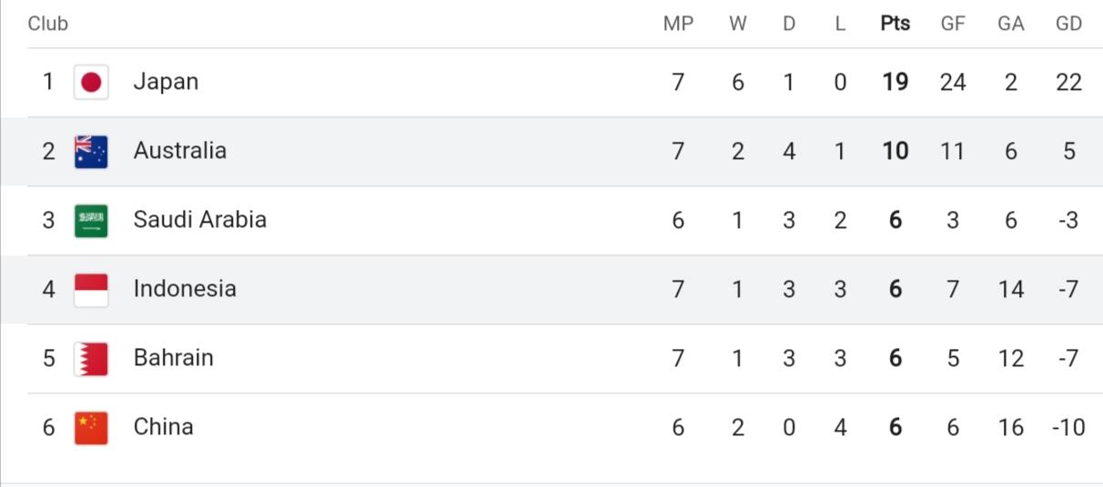Click the Australia flag icon
This screenshot has width=1103, height=487.
(x=91, y=152)
